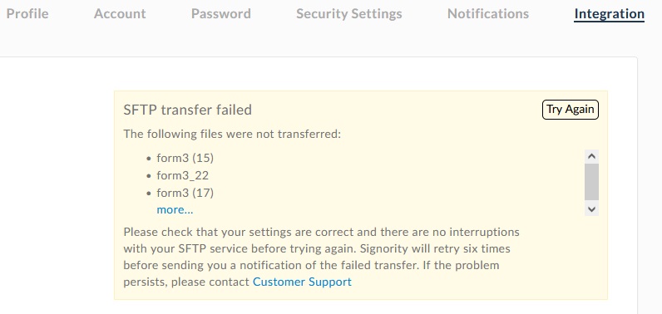Image resolution: width=662 pixels, height=314 pixels.
Task: Click the SFTP transfer failed heading
Action: click(187, 110)
